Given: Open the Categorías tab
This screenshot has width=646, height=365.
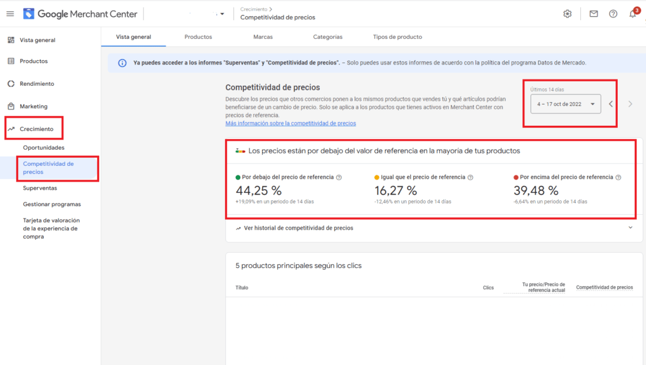Looking at the screenshot, I should coord(327,37).
